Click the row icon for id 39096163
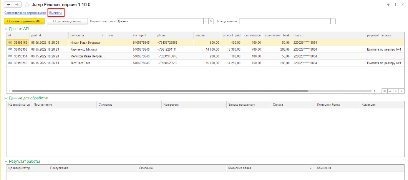 click(x=10, y=43)
